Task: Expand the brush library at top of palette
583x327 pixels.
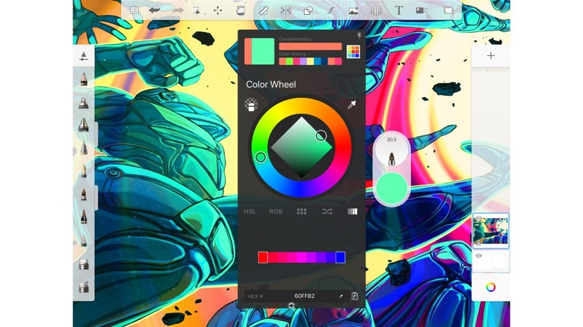Action: (84, 56)
